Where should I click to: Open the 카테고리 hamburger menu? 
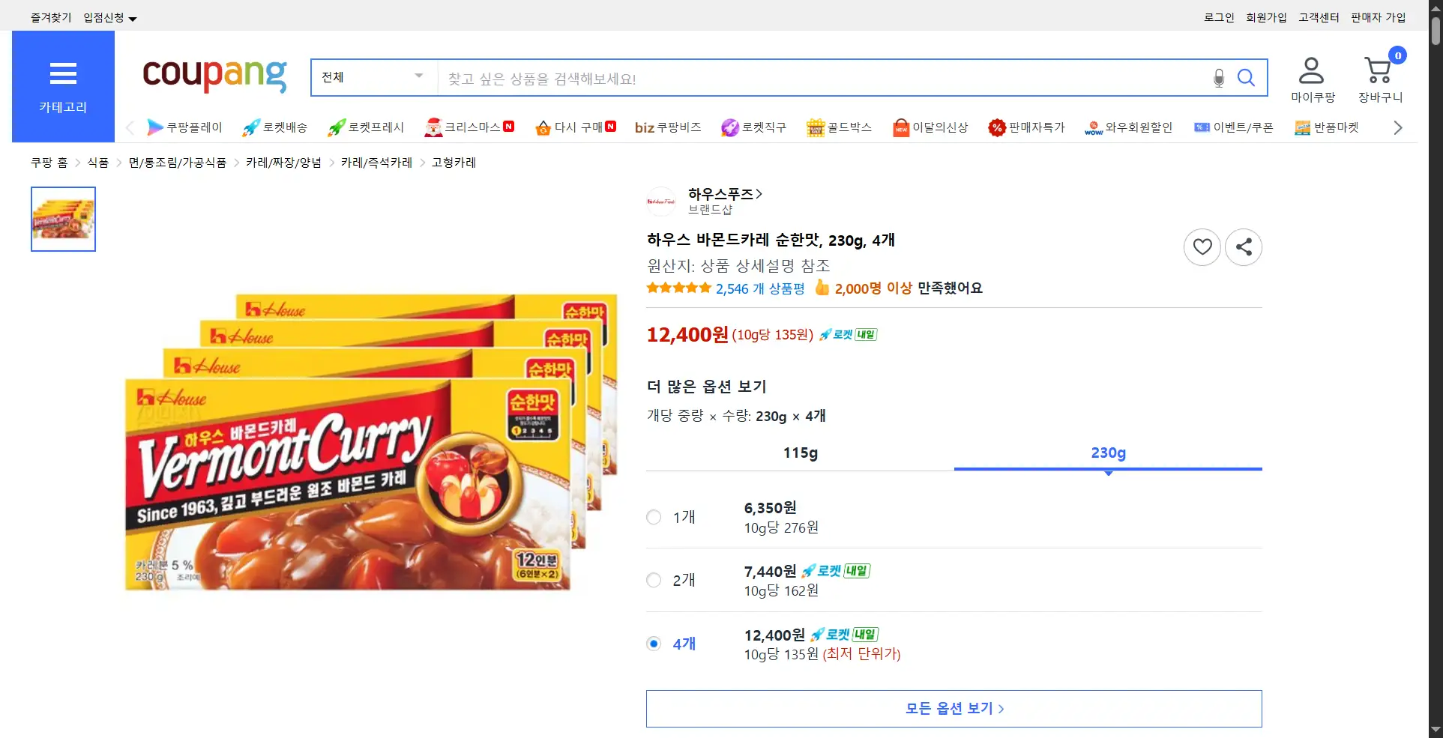[x=63, y=86]
